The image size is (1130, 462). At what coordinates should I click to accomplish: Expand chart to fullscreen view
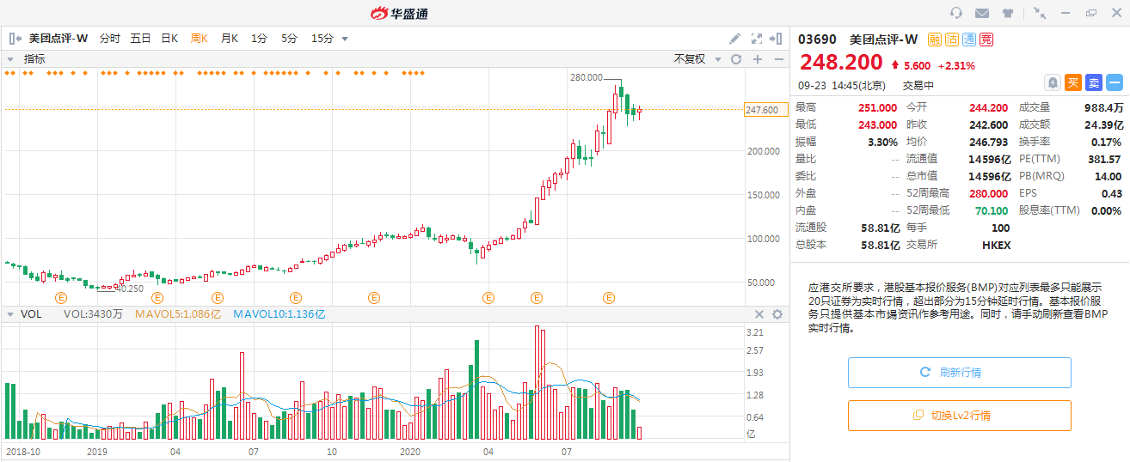pyautogui.click(x=757, y=39)
